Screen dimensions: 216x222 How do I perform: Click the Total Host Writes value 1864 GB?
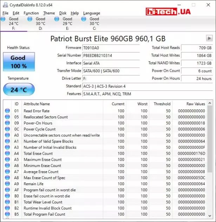(197, 55)
